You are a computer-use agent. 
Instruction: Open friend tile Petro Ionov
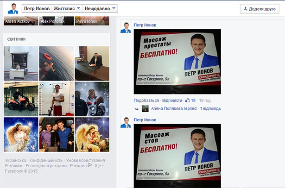click(x=92, y=21)
